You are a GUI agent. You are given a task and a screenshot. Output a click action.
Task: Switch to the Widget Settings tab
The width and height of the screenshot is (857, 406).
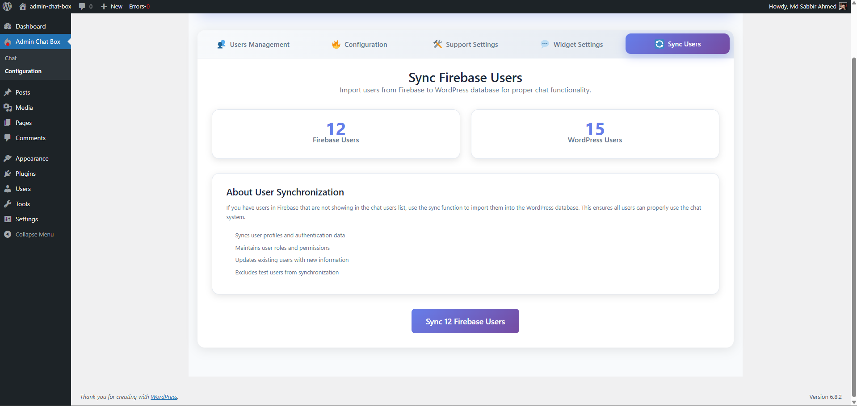click(x=571, y=44)
